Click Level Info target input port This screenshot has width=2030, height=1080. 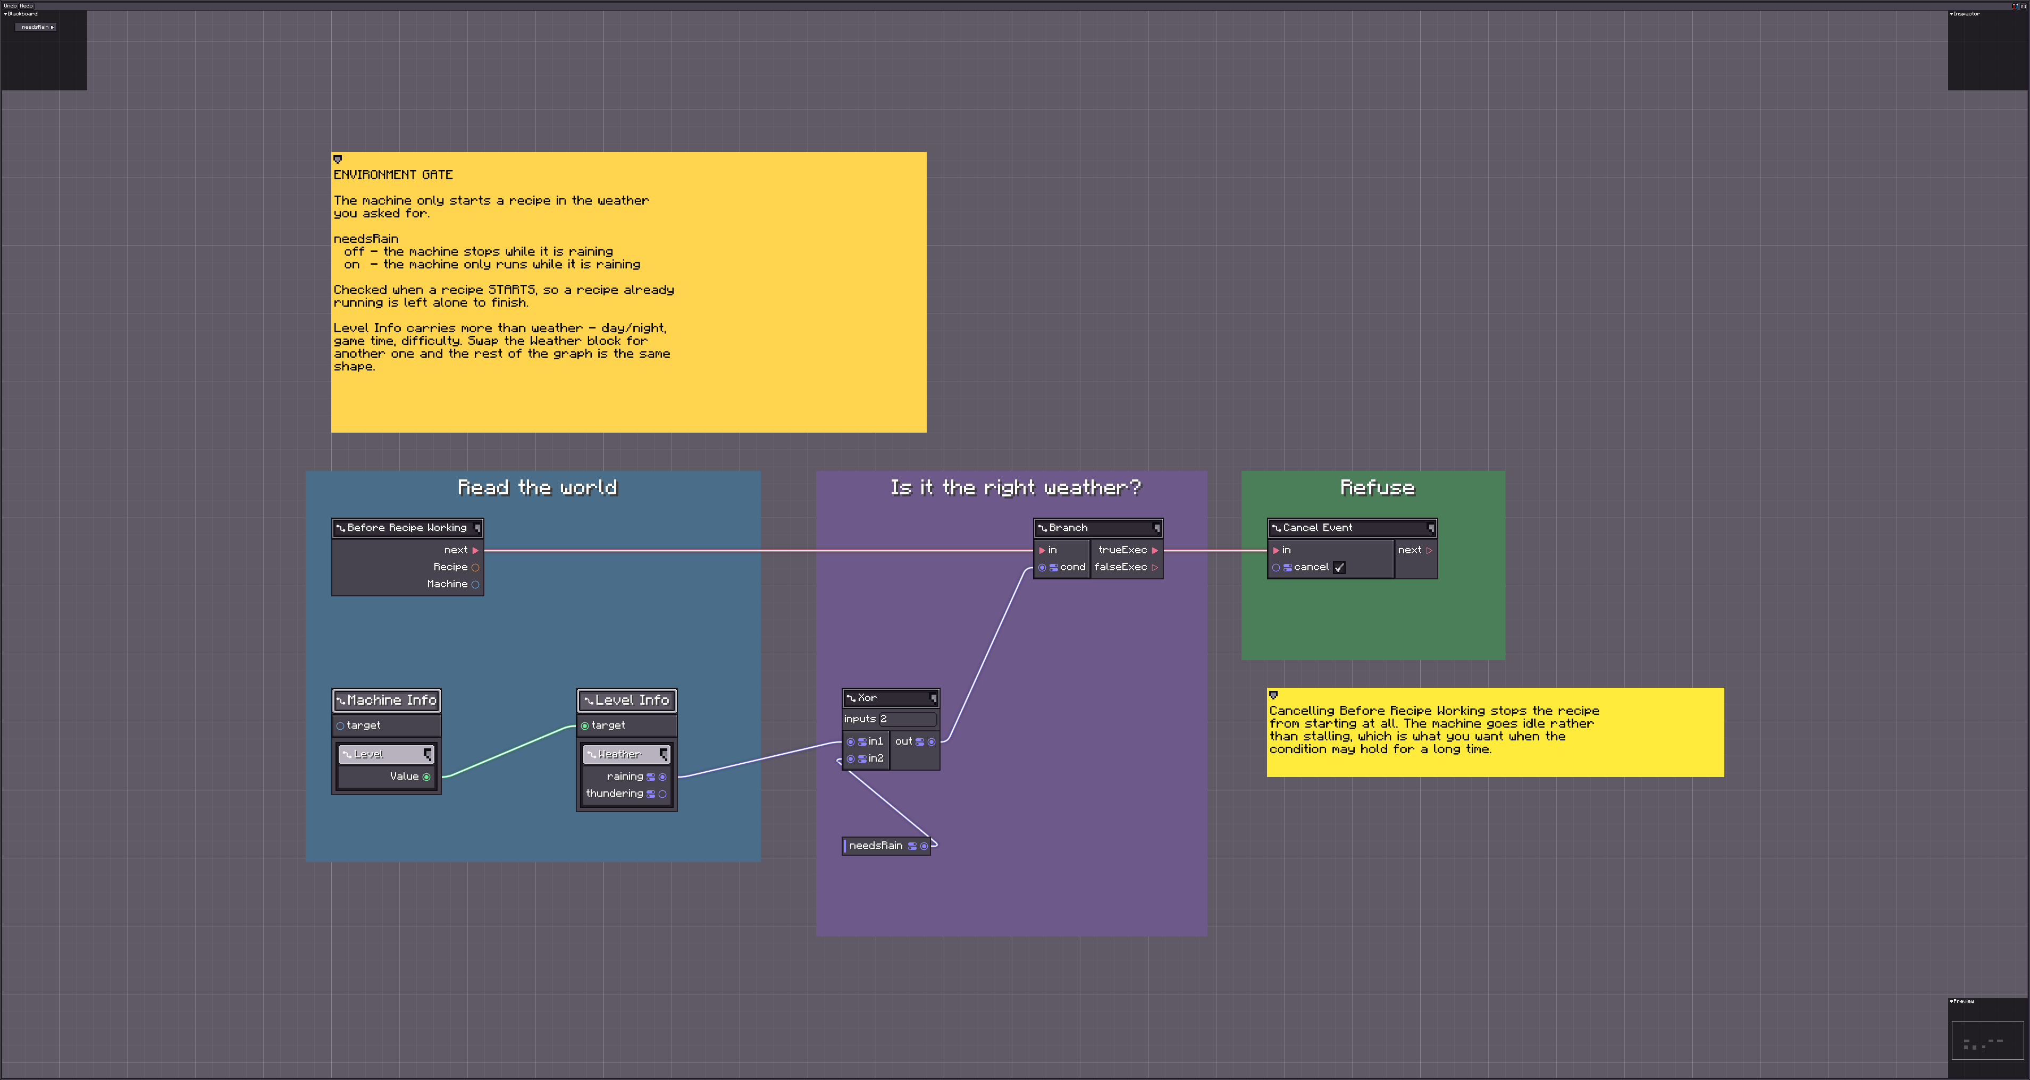585,725
